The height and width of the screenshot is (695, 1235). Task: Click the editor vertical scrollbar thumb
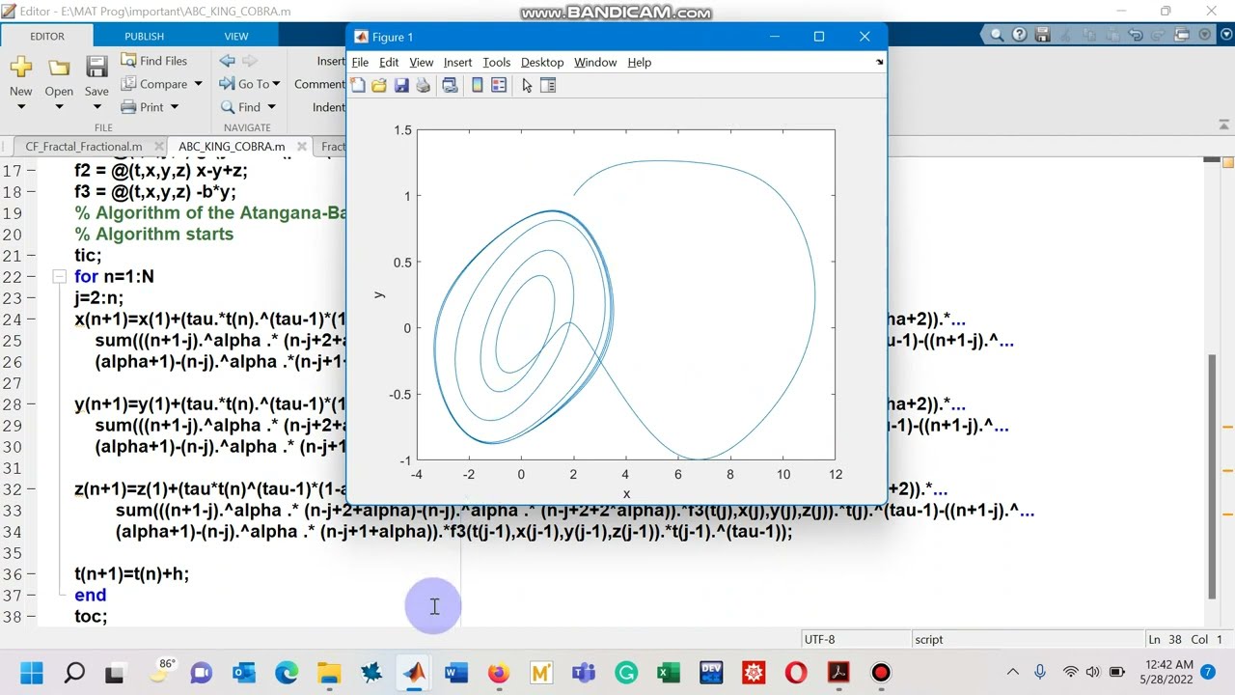pos(1213,476)
